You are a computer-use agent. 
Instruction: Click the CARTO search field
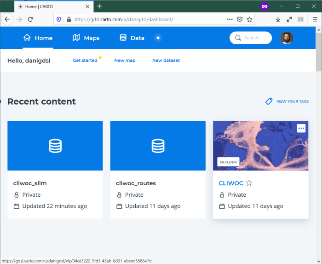click(x=251, y=38)
